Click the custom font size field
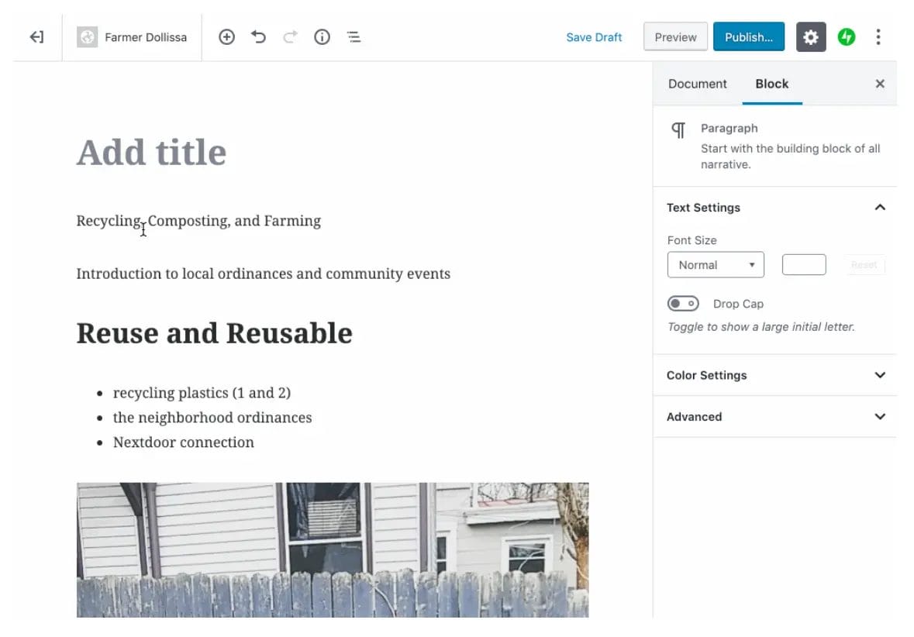914x637 pixels. pos(803,264)
